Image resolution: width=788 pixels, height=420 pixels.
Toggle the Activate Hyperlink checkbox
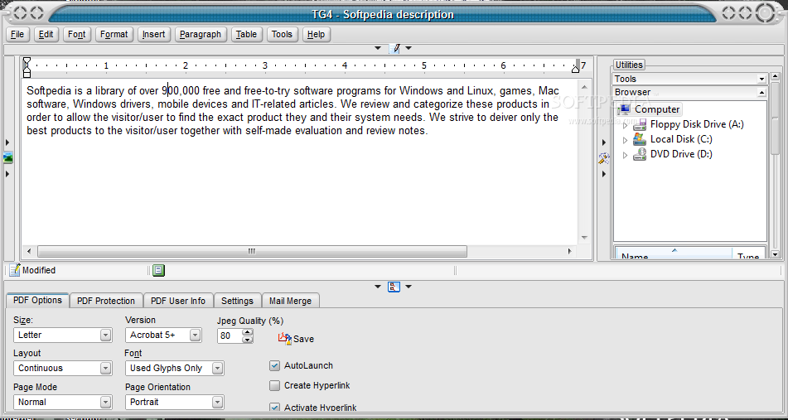tap(274, 408)
